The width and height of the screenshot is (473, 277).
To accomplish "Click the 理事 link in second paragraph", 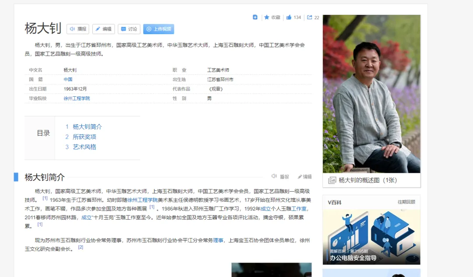I will (218, 240).
